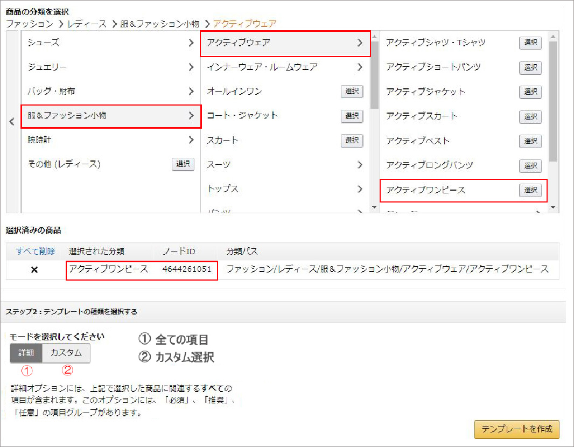Click テンプレートを作成 button
The width and height of the screenshot is (574, 447).
[x=516, y=430]
